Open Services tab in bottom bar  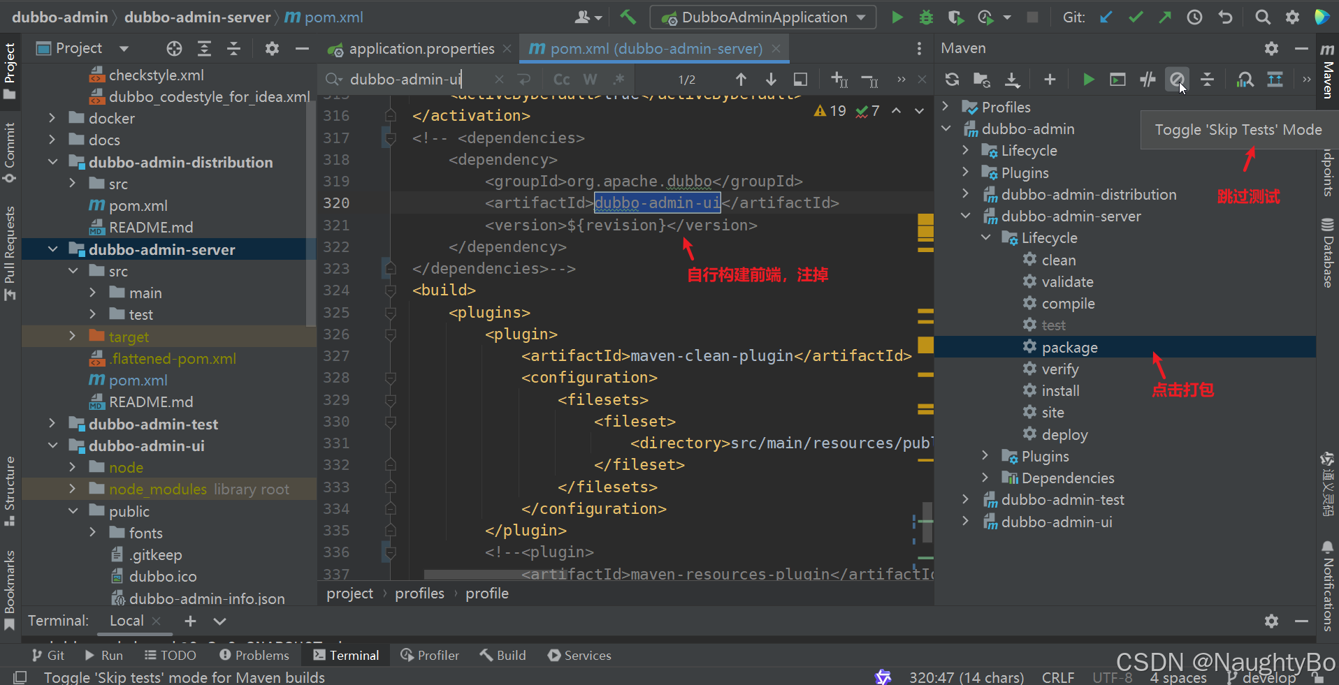pos(579,656)
